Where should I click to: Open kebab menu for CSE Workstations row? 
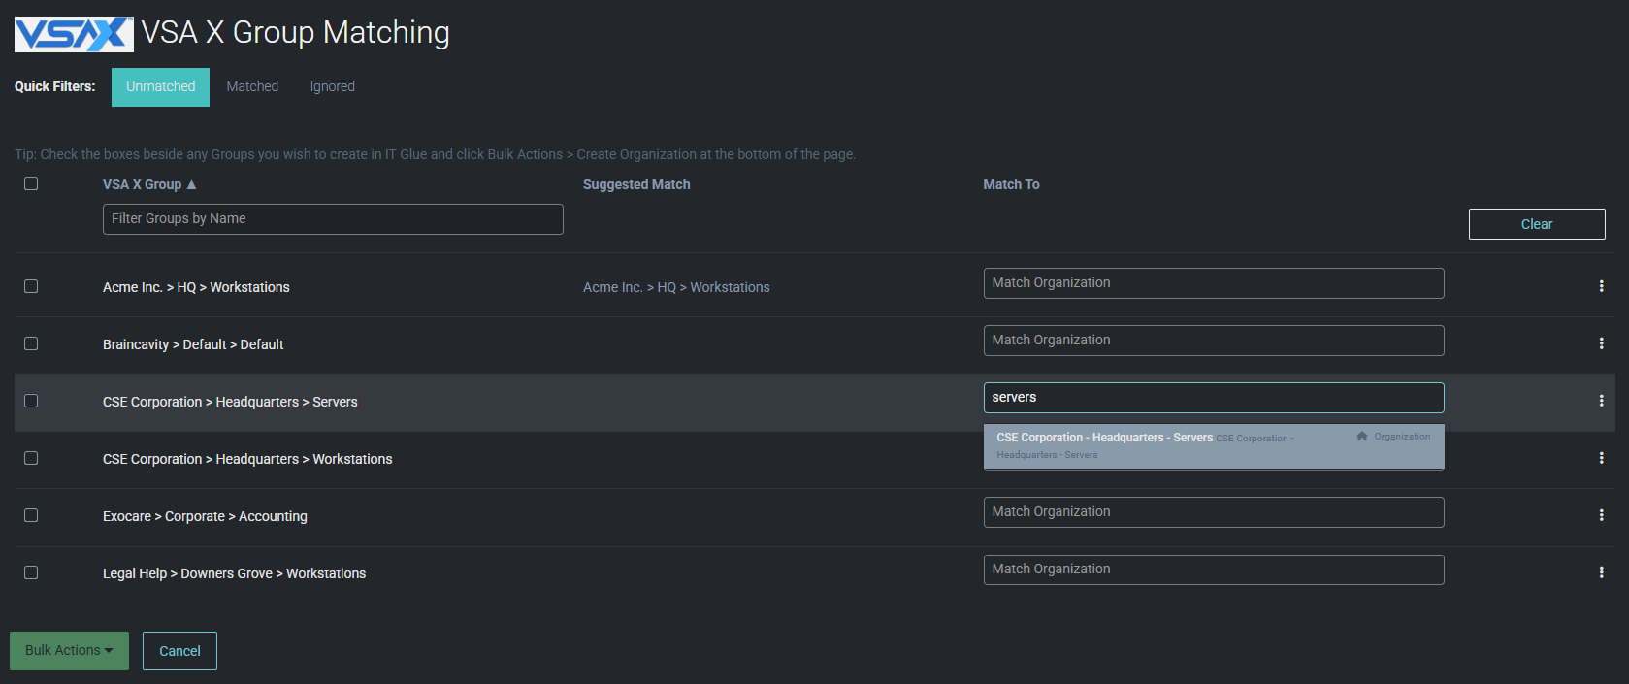(1601, 458)
